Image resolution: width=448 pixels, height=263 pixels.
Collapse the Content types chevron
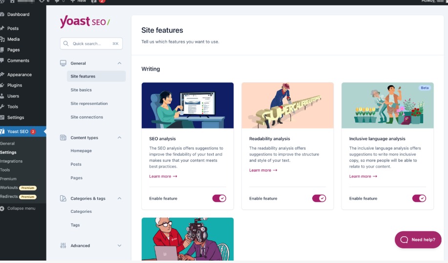click(x=119, y=138)
